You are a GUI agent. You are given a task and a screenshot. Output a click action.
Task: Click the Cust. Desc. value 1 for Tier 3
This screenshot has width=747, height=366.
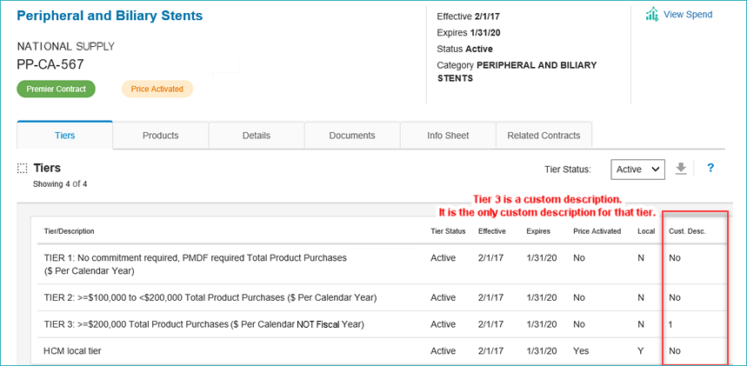pyautogui.click(x=671, y=324)
